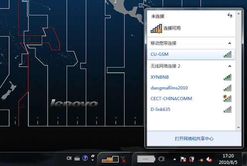Open the language bar help icon

[x=85, y=158]
